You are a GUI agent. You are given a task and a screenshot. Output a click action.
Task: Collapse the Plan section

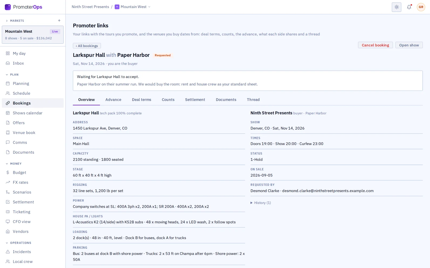pyautogui.click(x=12, y=75)
